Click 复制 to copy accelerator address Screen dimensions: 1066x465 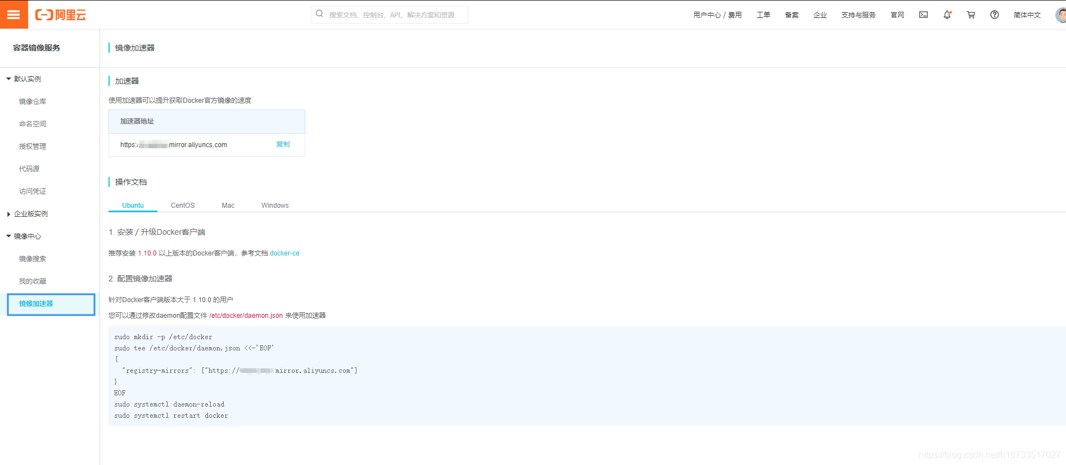point(283,144)
